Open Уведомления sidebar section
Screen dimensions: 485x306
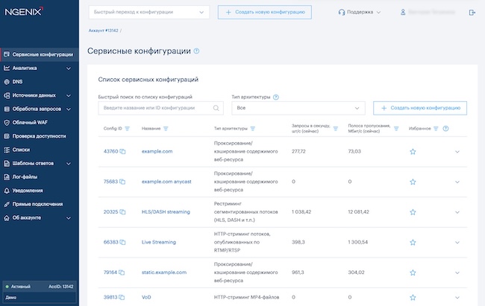40,191
